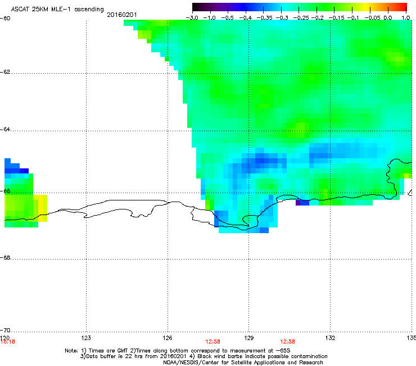Click the latitude label -62
The image size is (416, 366).
coord(5,72)
